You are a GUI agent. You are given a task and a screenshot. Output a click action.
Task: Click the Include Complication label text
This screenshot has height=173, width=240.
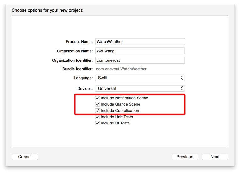tap(120, 111)
